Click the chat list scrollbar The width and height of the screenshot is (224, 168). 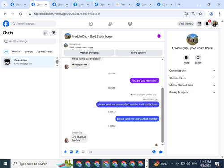(x=57, y=62)
